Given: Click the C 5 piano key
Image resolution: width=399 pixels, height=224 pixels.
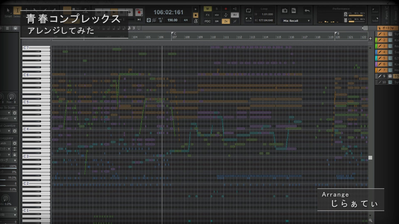Looking at the screenshot, I should (x=36, y=102).
